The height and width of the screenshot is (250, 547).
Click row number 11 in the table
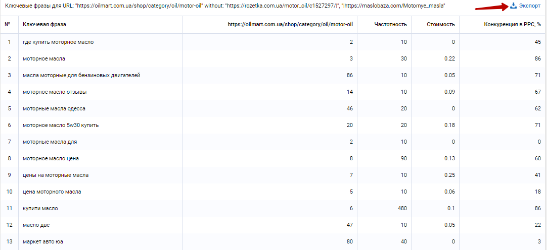[9, 208]
